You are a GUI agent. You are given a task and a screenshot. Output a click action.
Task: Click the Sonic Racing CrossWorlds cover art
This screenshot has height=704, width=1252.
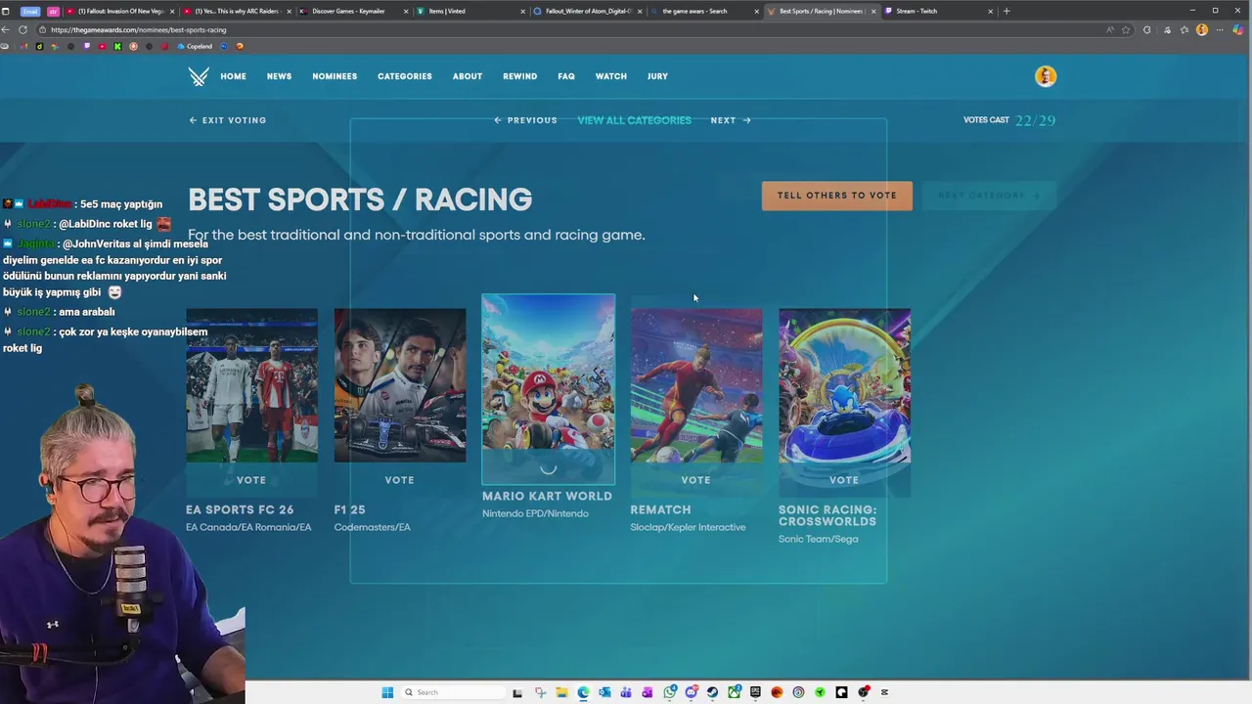pos(844,385)
